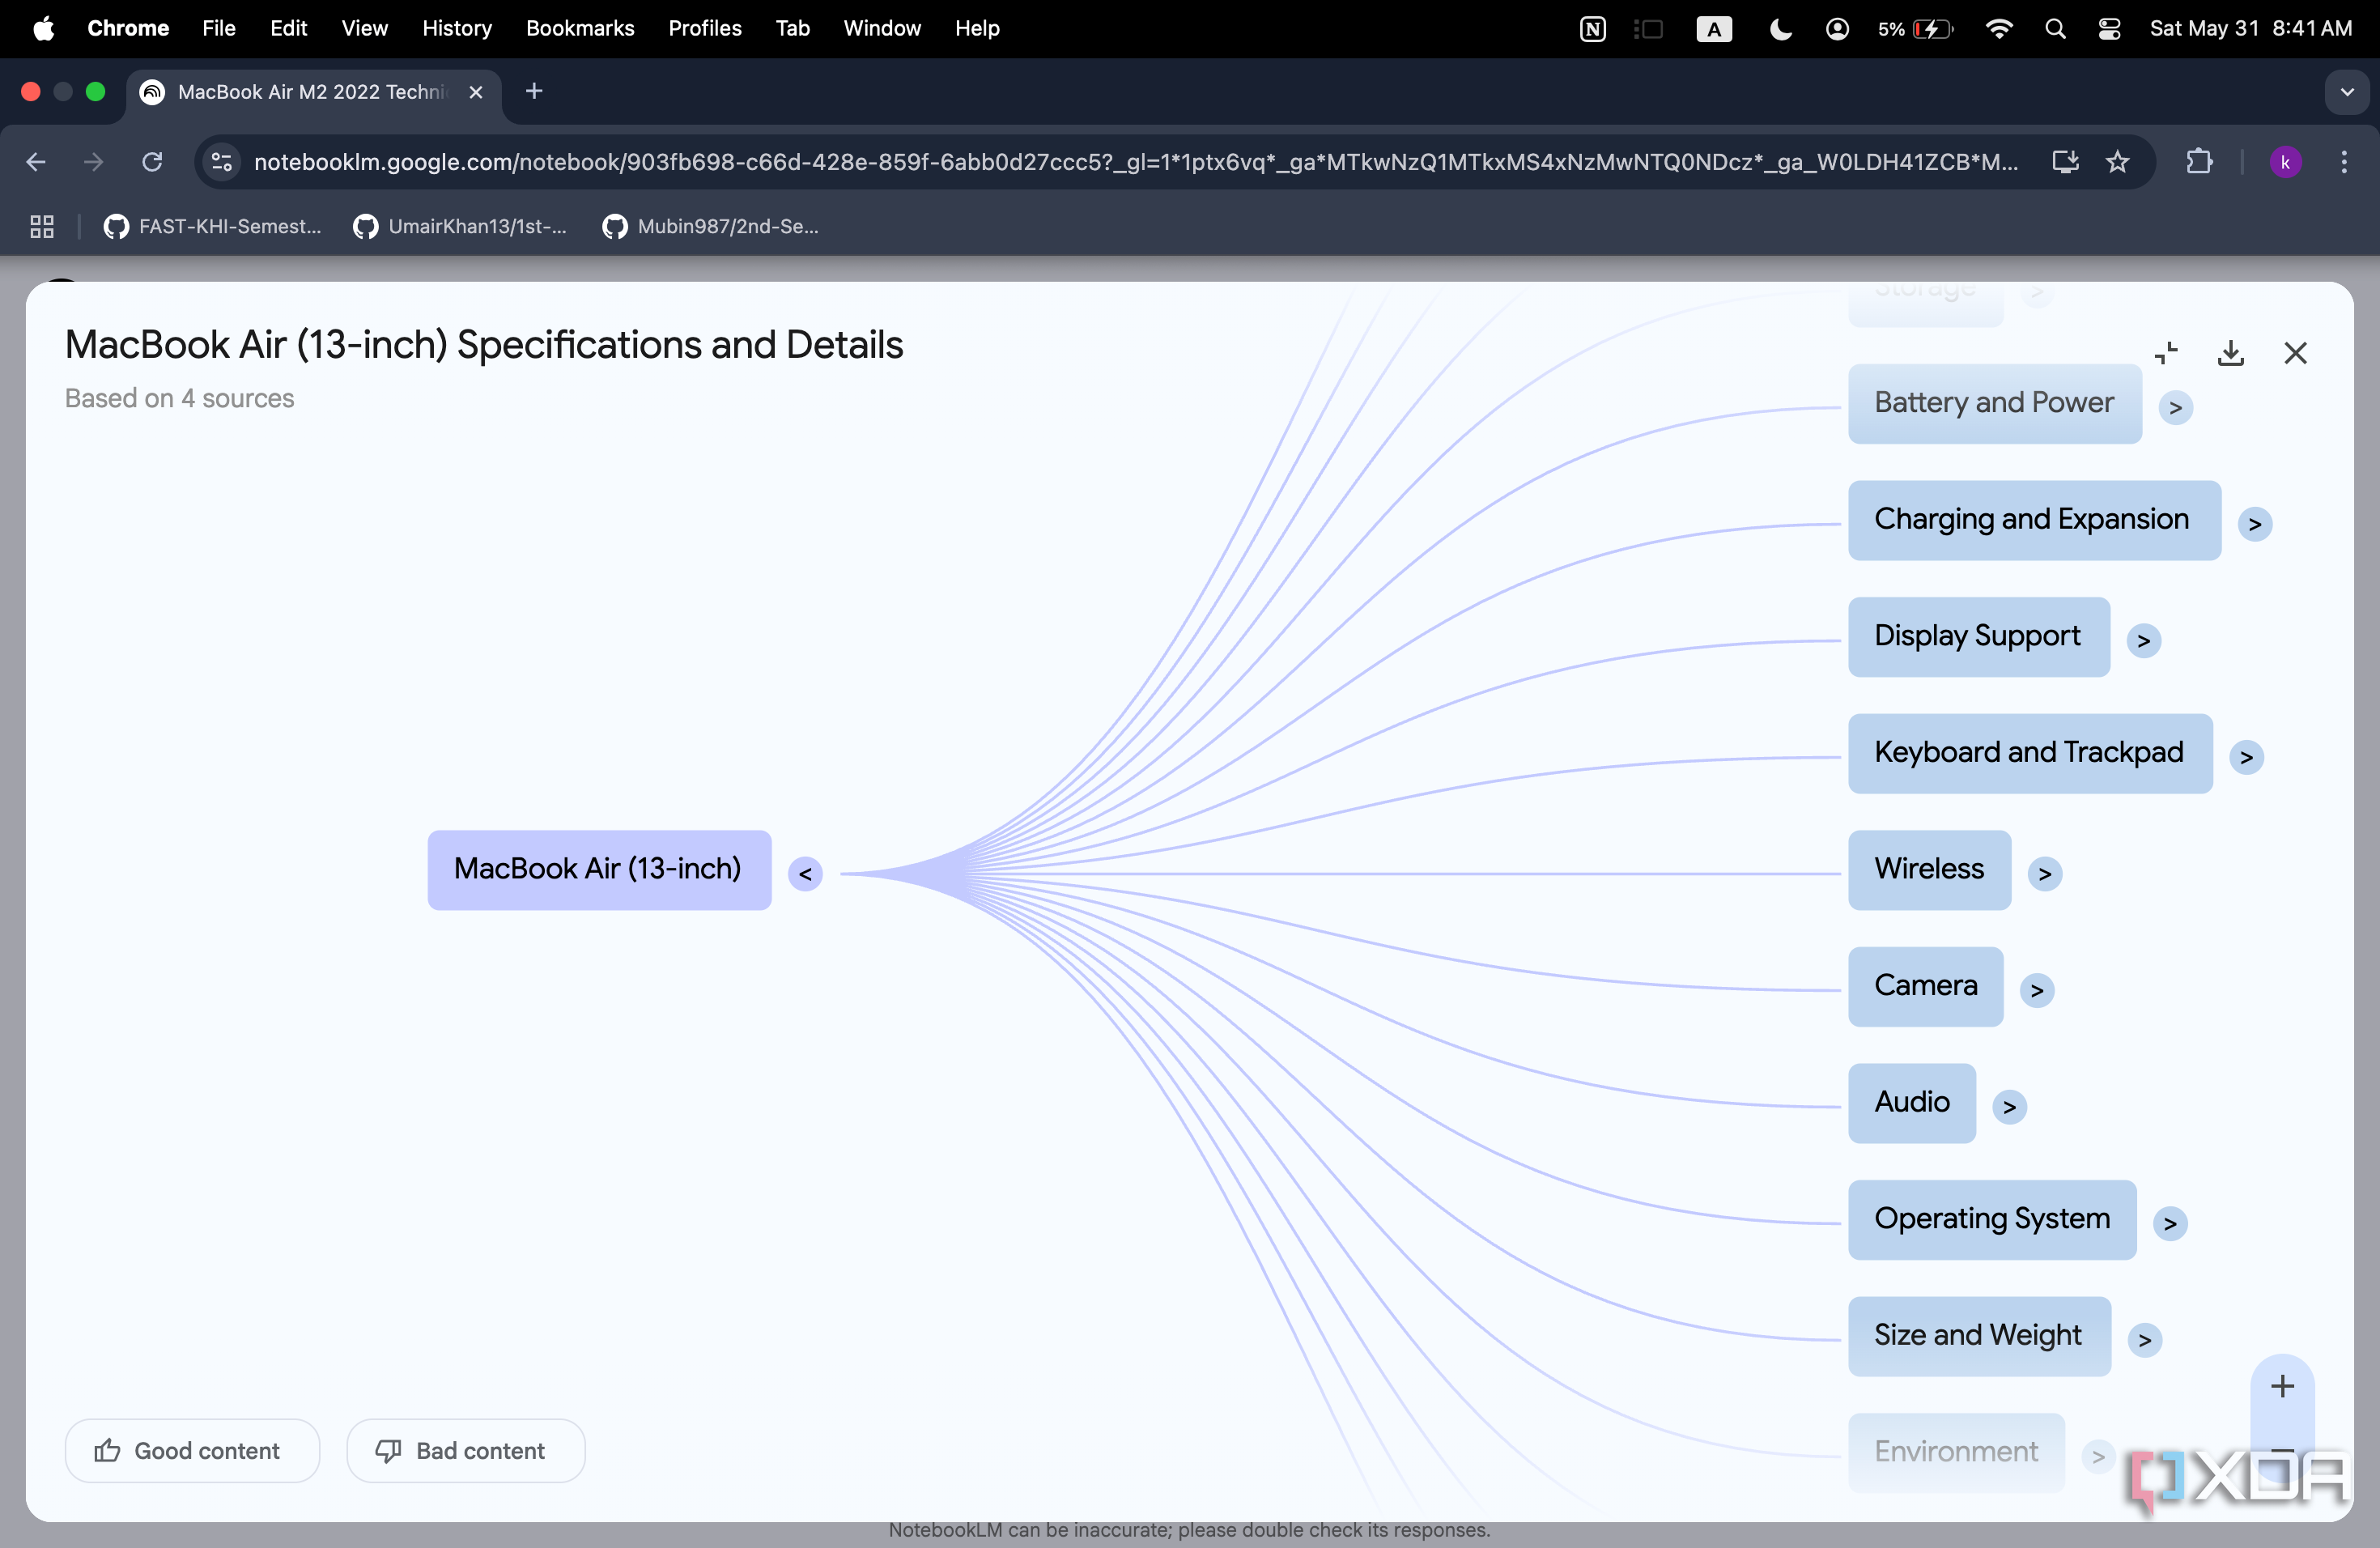Open the tab search dropdown
The width and height of the screenshot is (2380, 1548).
click(x=2346, y=92)
